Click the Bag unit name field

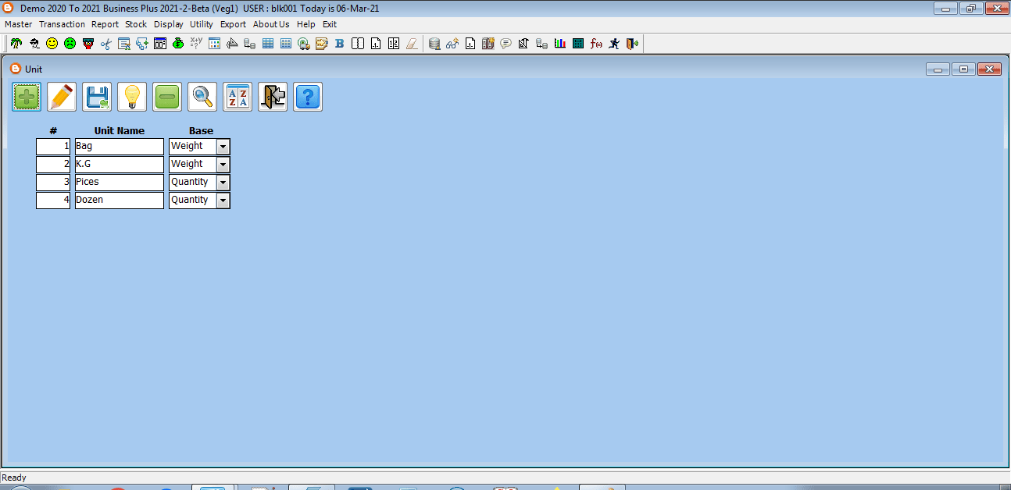click(119, 147)
